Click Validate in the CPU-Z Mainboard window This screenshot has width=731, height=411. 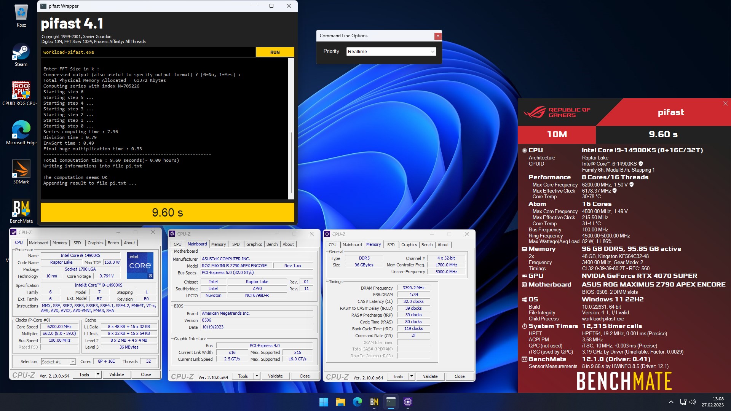click(275, 376)
